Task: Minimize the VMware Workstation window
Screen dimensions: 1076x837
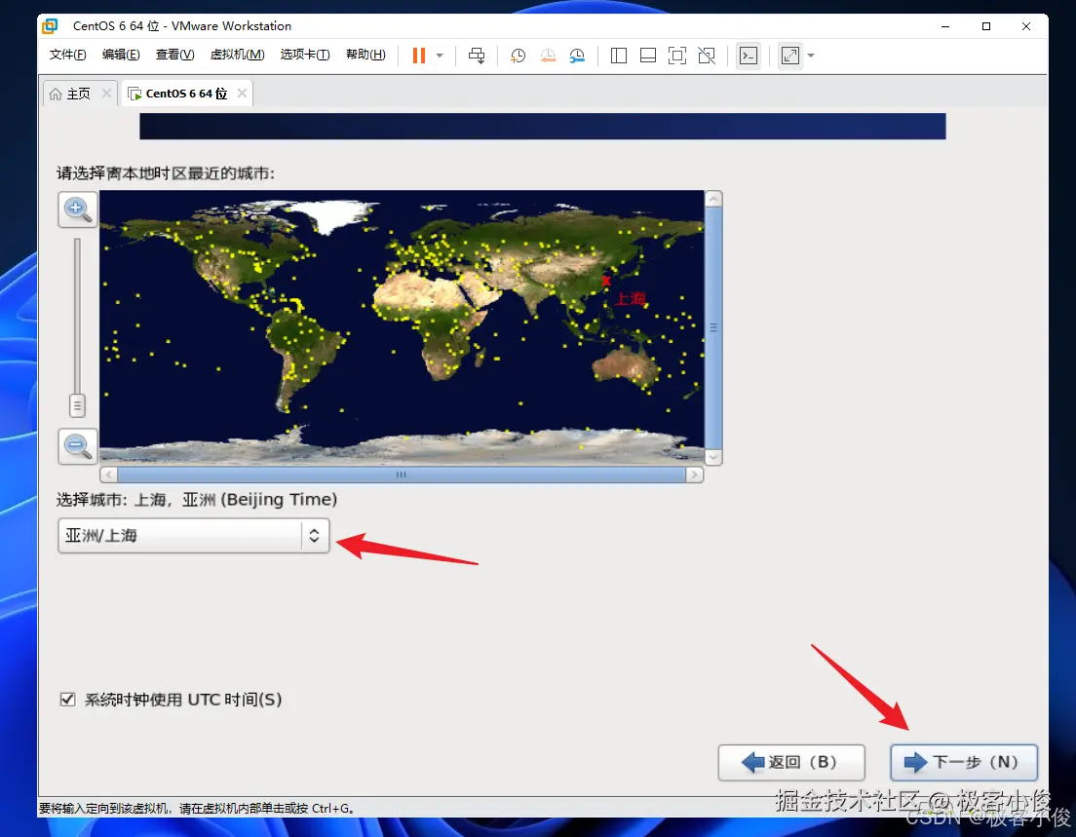Action: [x=945, y=26]
